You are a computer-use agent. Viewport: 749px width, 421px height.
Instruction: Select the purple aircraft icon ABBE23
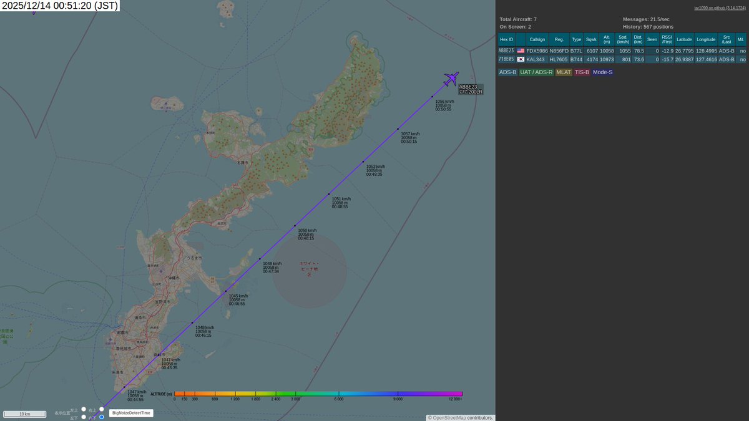[x=451, y=79]
